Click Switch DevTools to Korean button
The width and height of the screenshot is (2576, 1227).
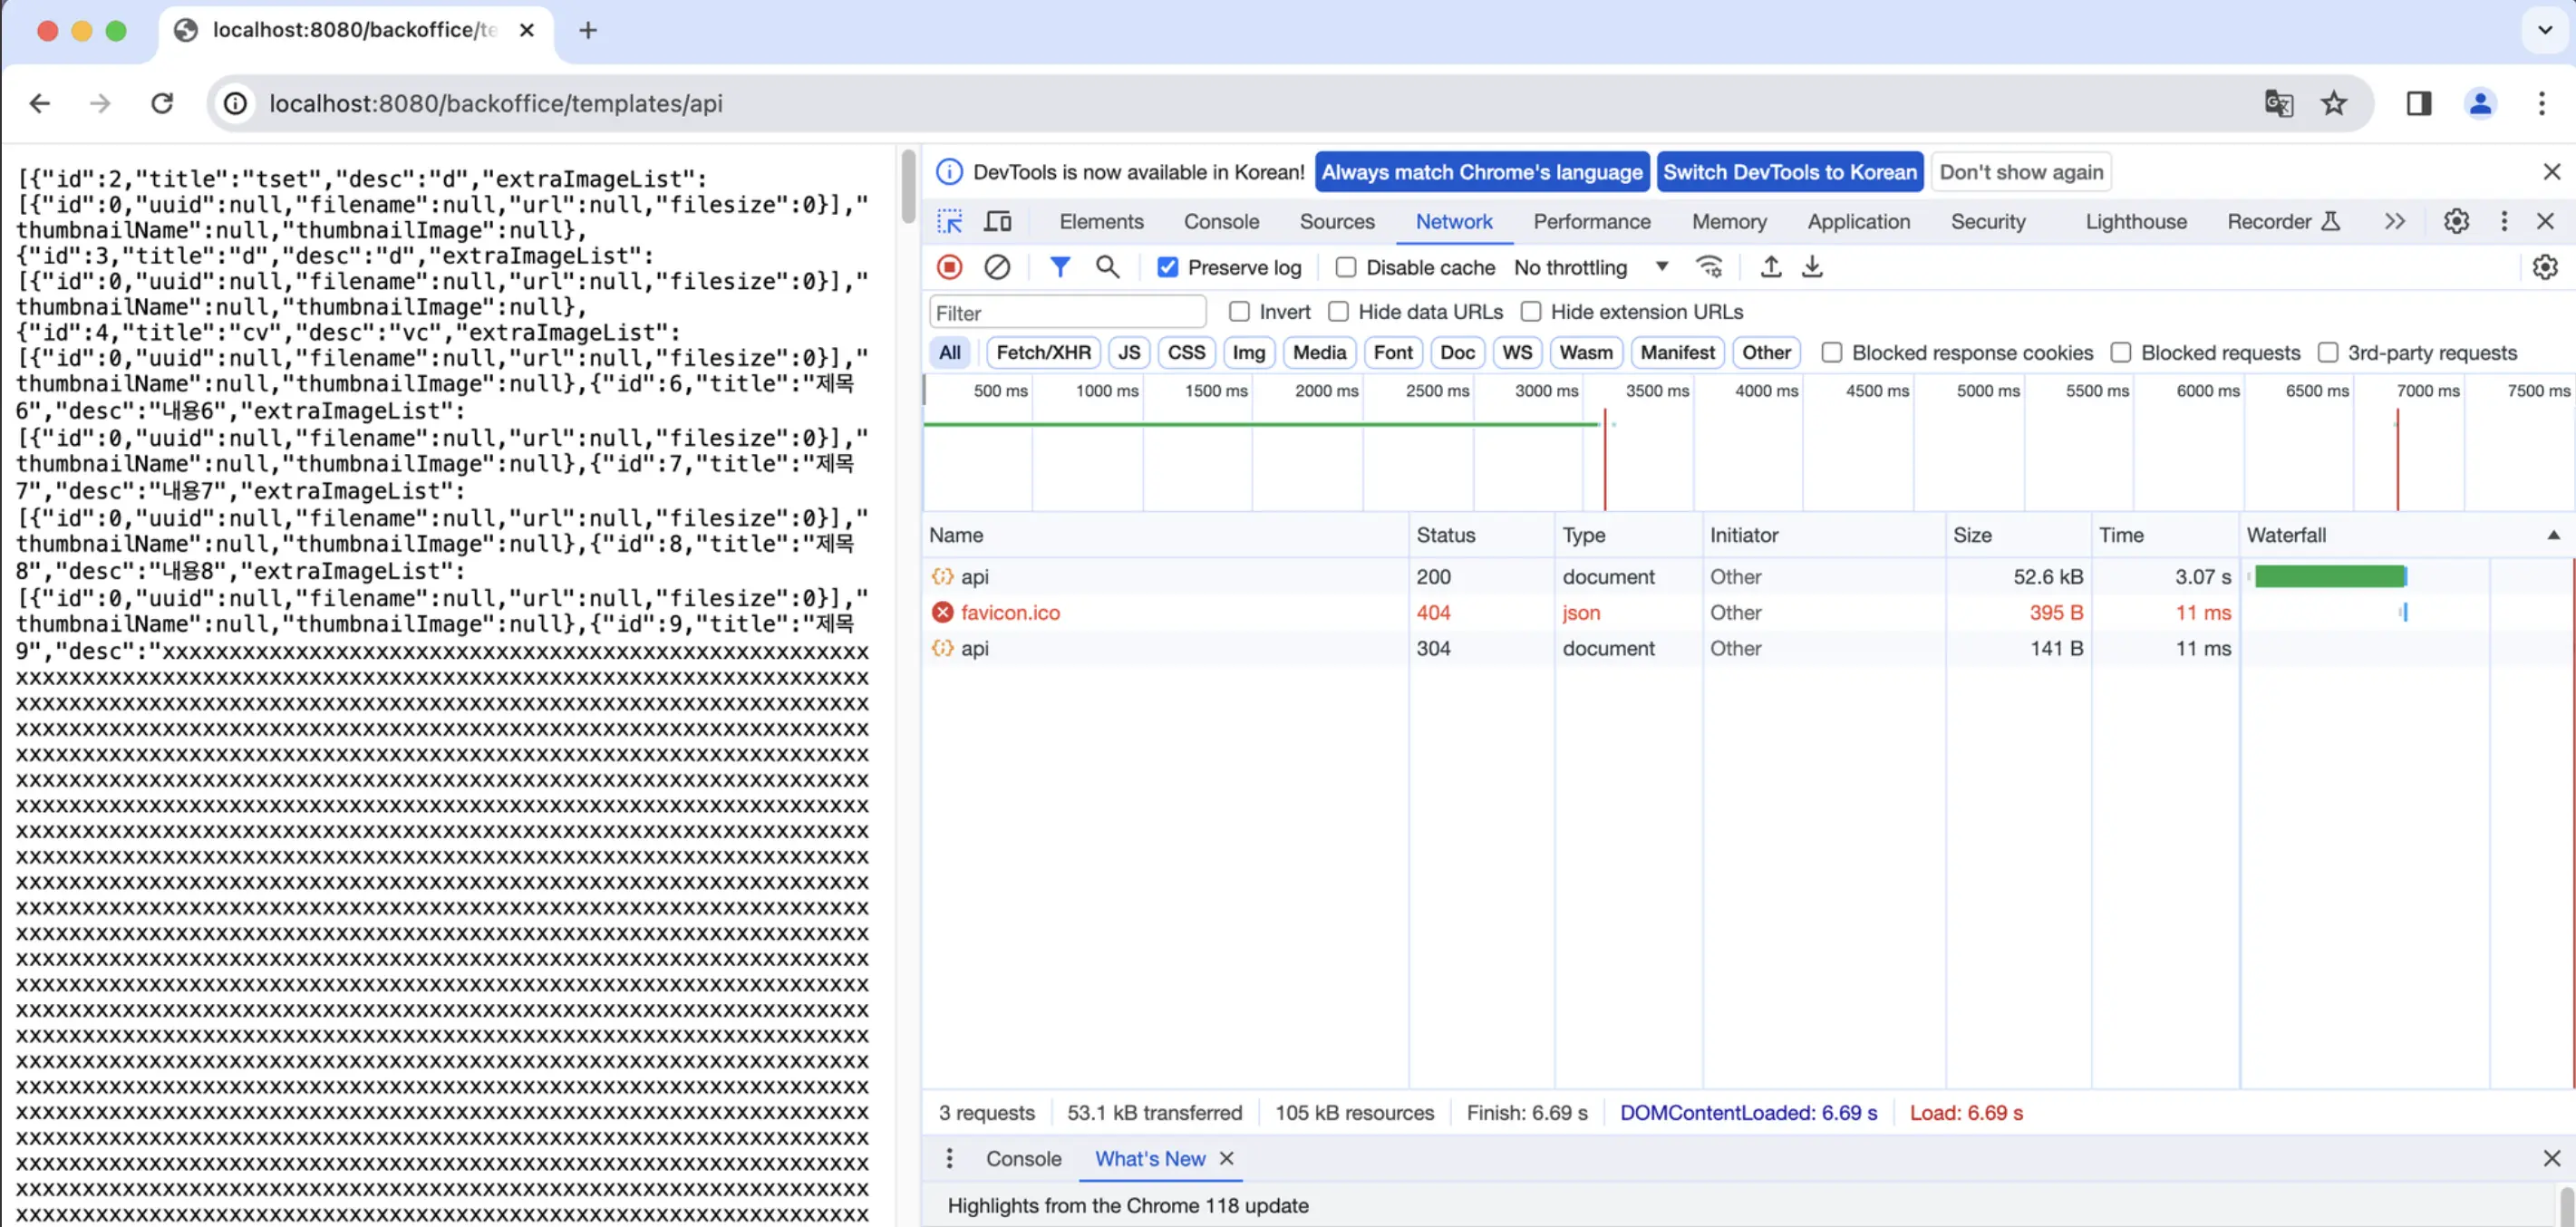click(1789, 172)
